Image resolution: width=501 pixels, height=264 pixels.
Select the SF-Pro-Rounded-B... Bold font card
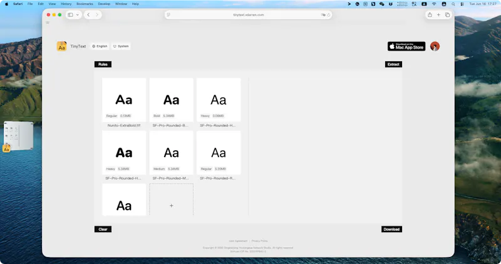(x=171, y=99)
